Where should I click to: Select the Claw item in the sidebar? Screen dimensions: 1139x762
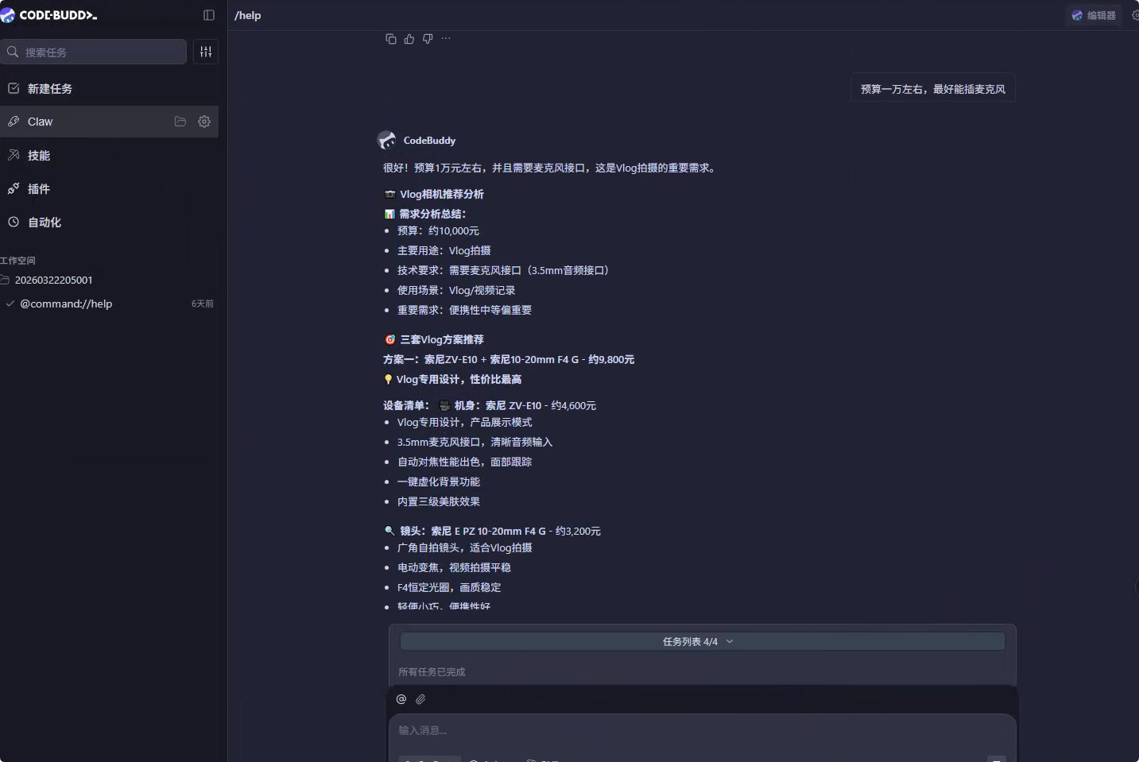109,122
